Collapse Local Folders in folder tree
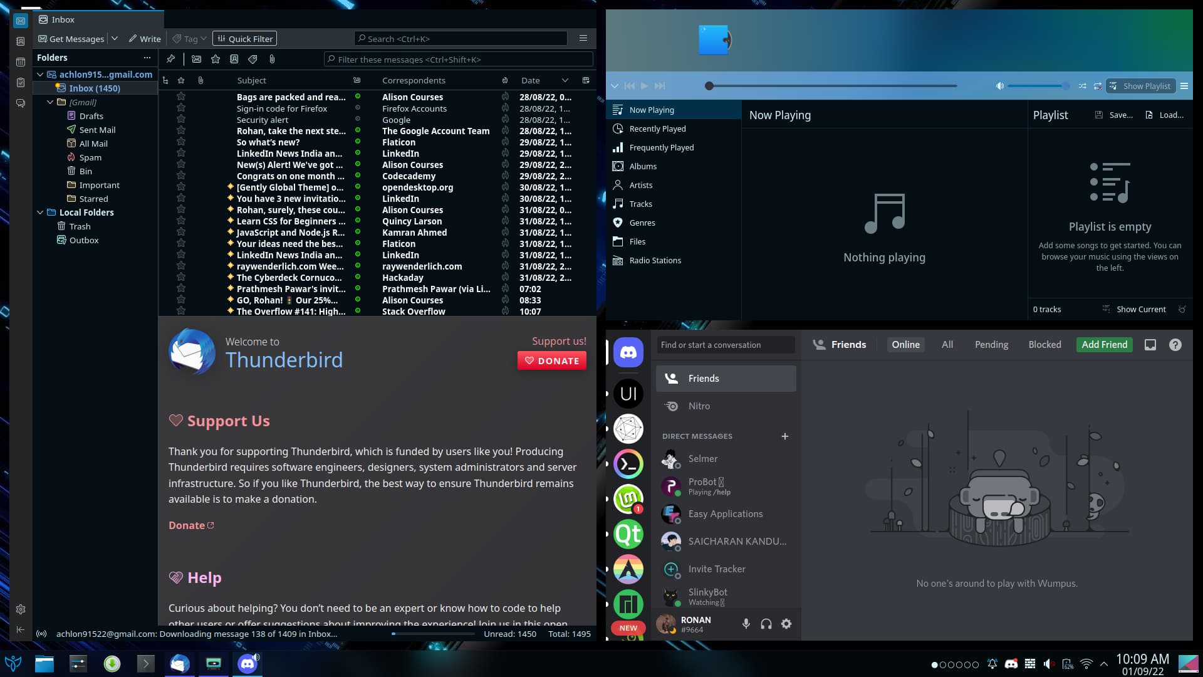Viewport: 1203px width, 677px height. point(40,213)
